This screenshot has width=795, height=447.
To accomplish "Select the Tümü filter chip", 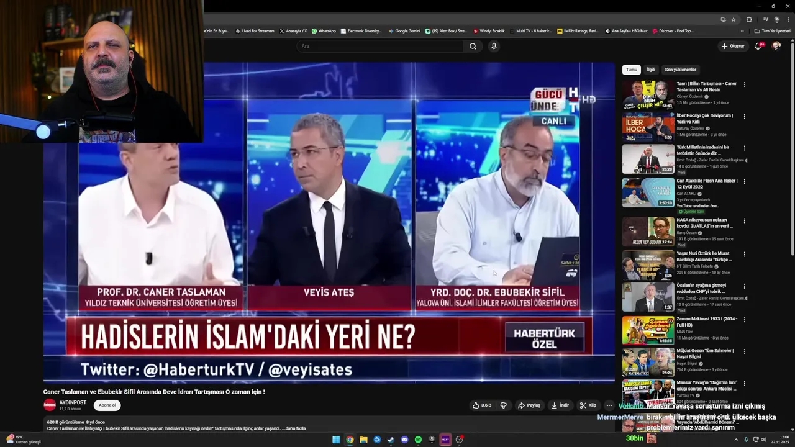I will [x=632, y=70].
